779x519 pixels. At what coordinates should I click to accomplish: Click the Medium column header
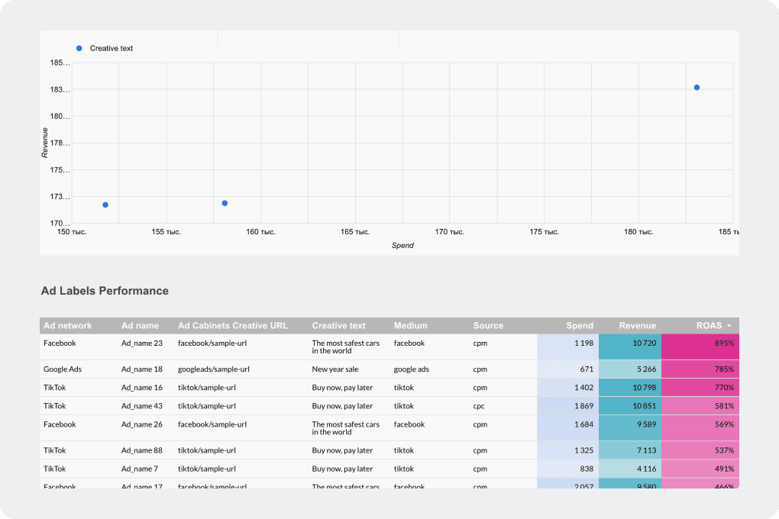pos(410,326)
